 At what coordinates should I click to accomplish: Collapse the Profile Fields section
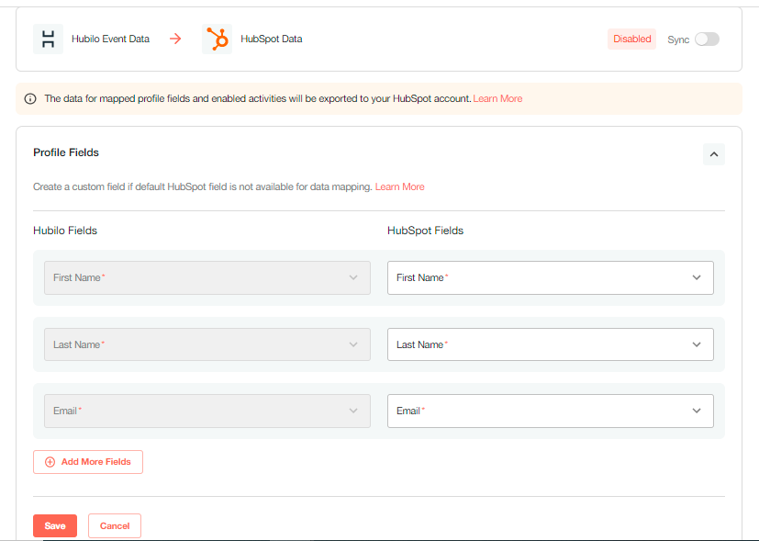pyautogui.click(x=714, y=154)
